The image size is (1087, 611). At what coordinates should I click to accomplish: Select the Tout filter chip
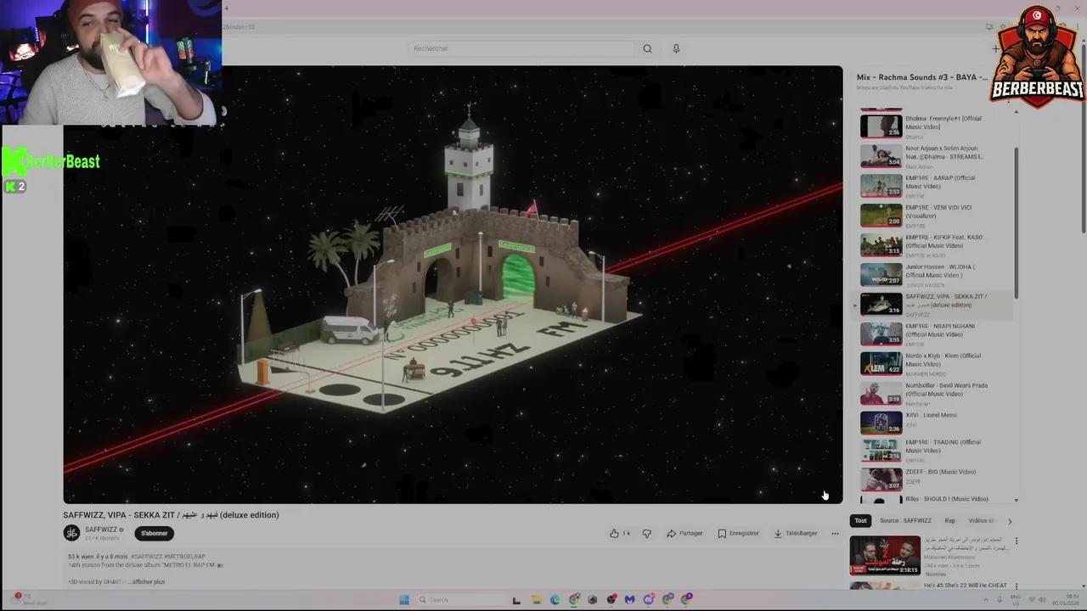point(860,520)
